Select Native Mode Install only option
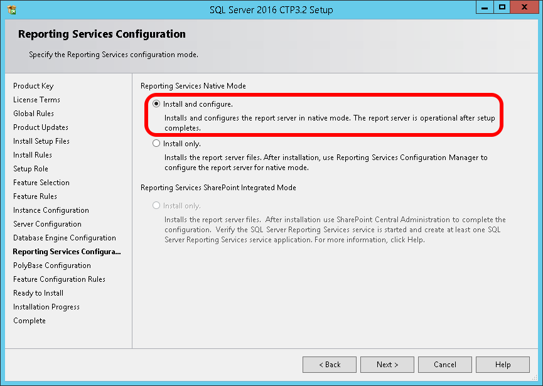 (x=156, y=144)
